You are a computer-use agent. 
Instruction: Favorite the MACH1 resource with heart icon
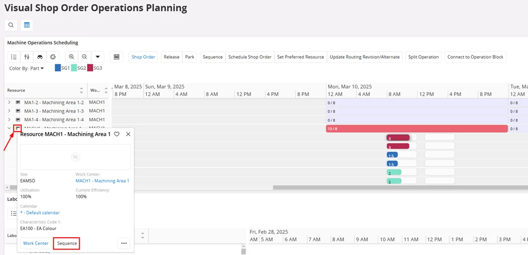[116, 134]
